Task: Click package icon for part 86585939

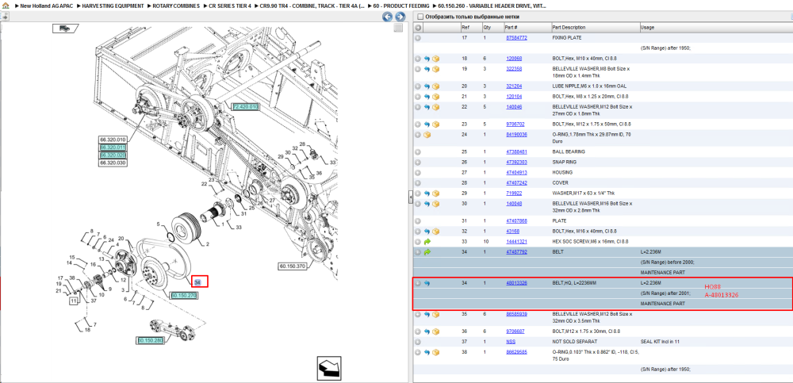Action: [435, 314]
